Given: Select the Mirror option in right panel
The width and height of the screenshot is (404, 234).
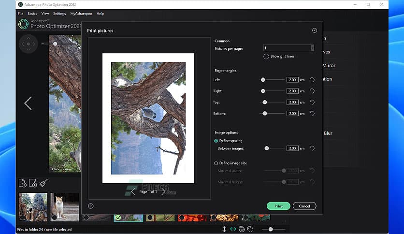Looking at the screenshot, I should click(x=329, y=65).
